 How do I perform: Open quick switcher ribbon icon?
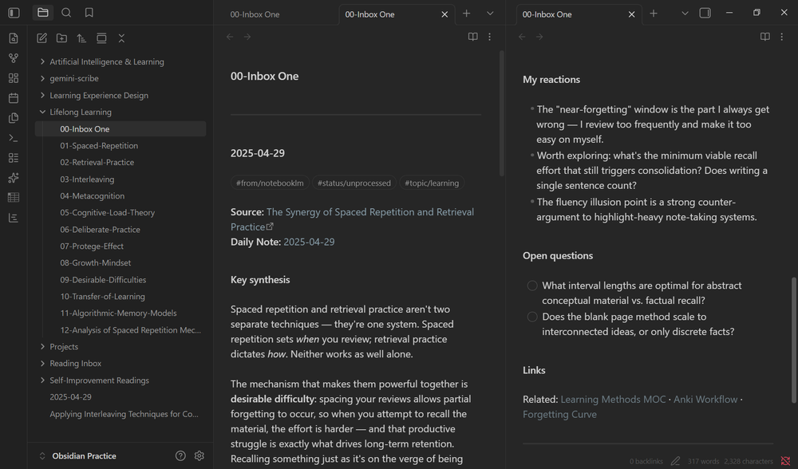pyautogui.click(x=14, y=38)
